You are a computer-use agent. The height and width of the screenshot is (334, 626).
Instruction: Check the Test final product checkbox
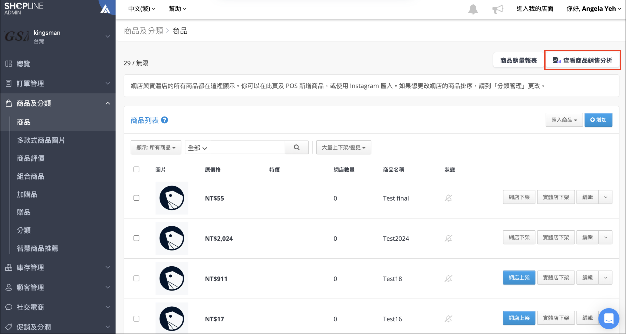click(136, 198)
